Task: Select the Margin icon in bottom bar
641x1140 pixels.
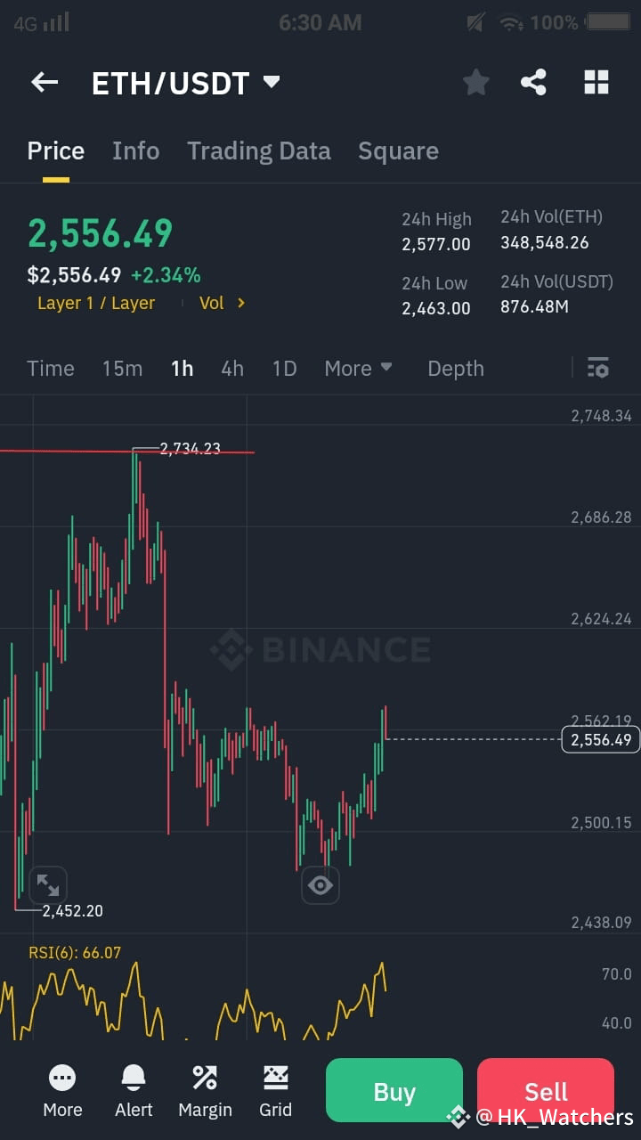Action: 205,1078
